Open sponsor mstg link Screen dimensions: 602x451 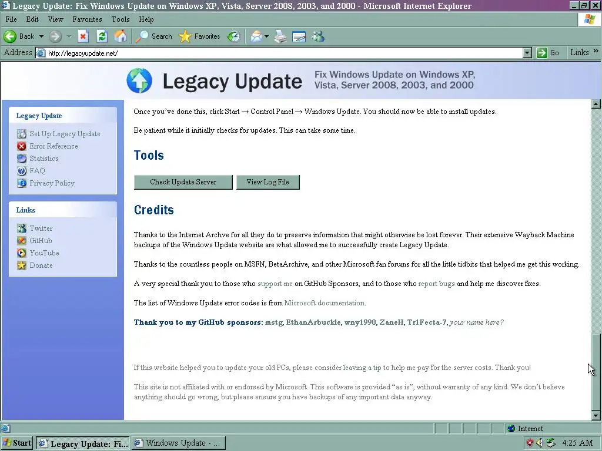274,322
